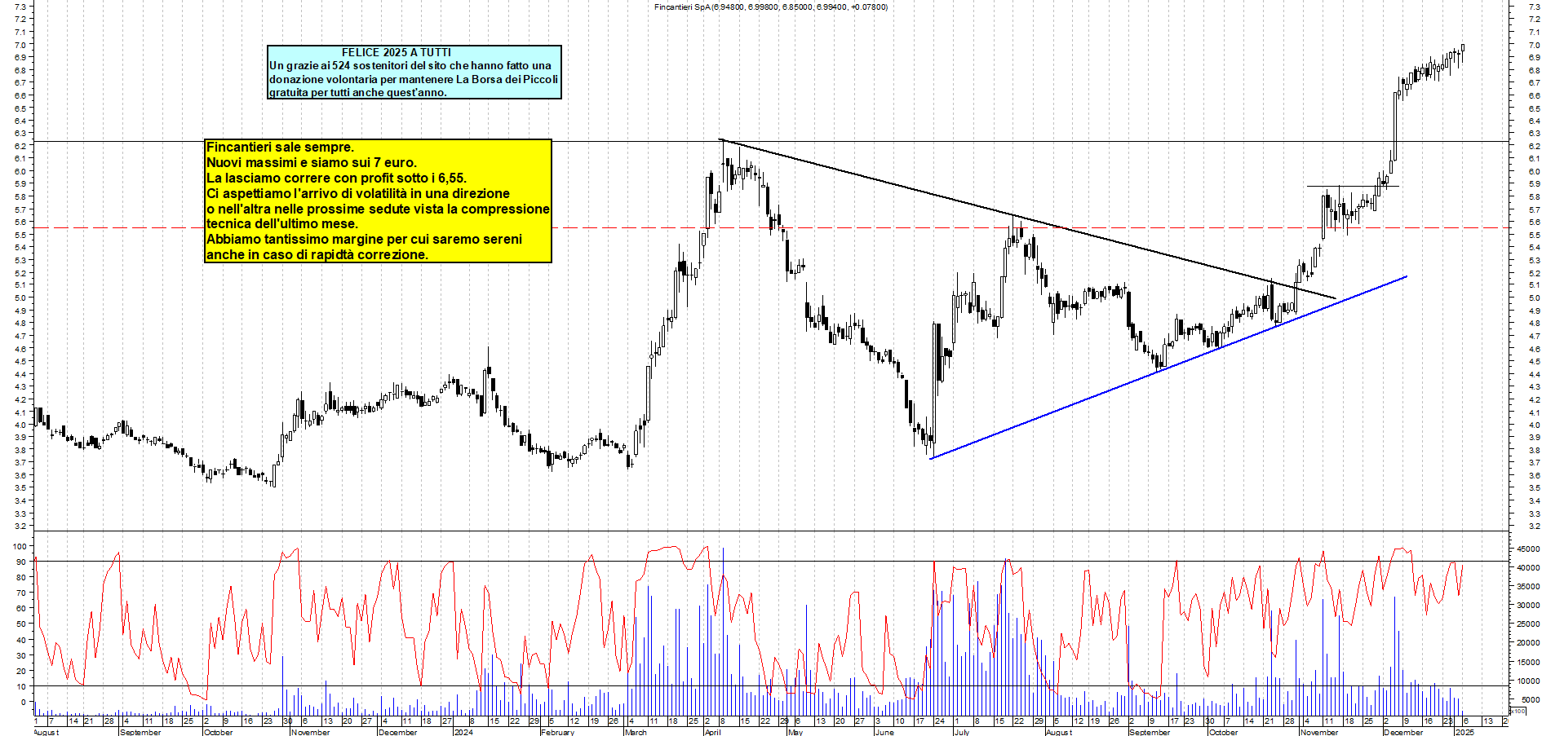
Task: Click 'La lasciamo correre con profit sotto' line
Action: coord(336,178)
